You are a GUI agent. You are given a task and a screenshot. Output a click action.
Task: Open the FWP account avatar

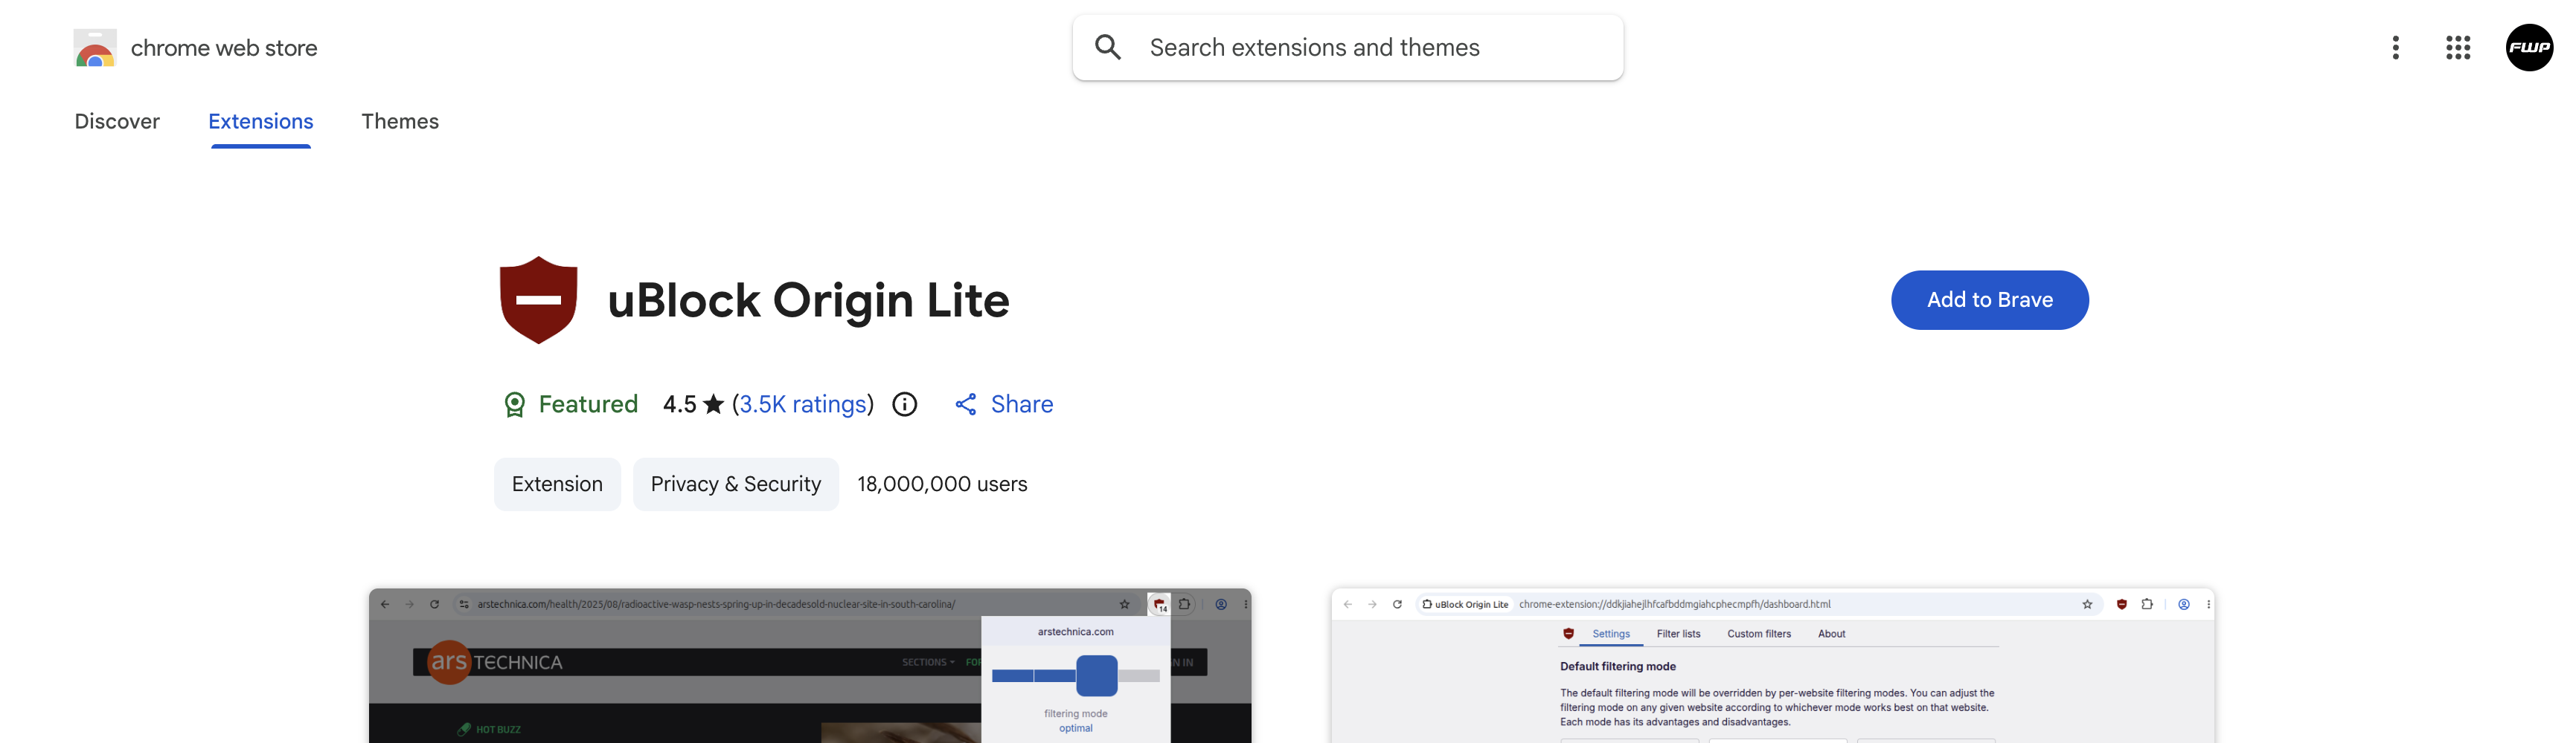2529,47
